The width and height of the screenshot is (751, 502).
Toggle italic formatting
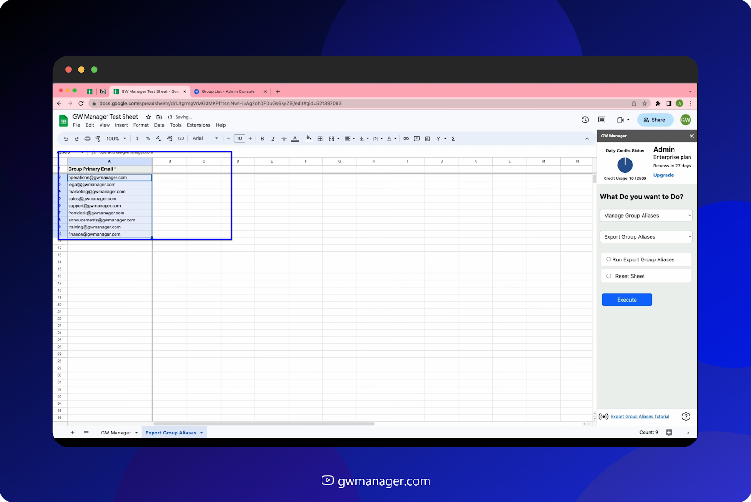tap(273, 139)
